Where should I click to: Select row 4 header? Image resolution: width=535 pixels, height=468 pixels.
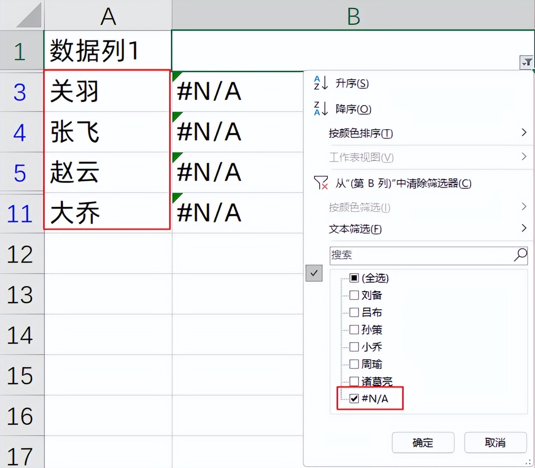[22, 132]
